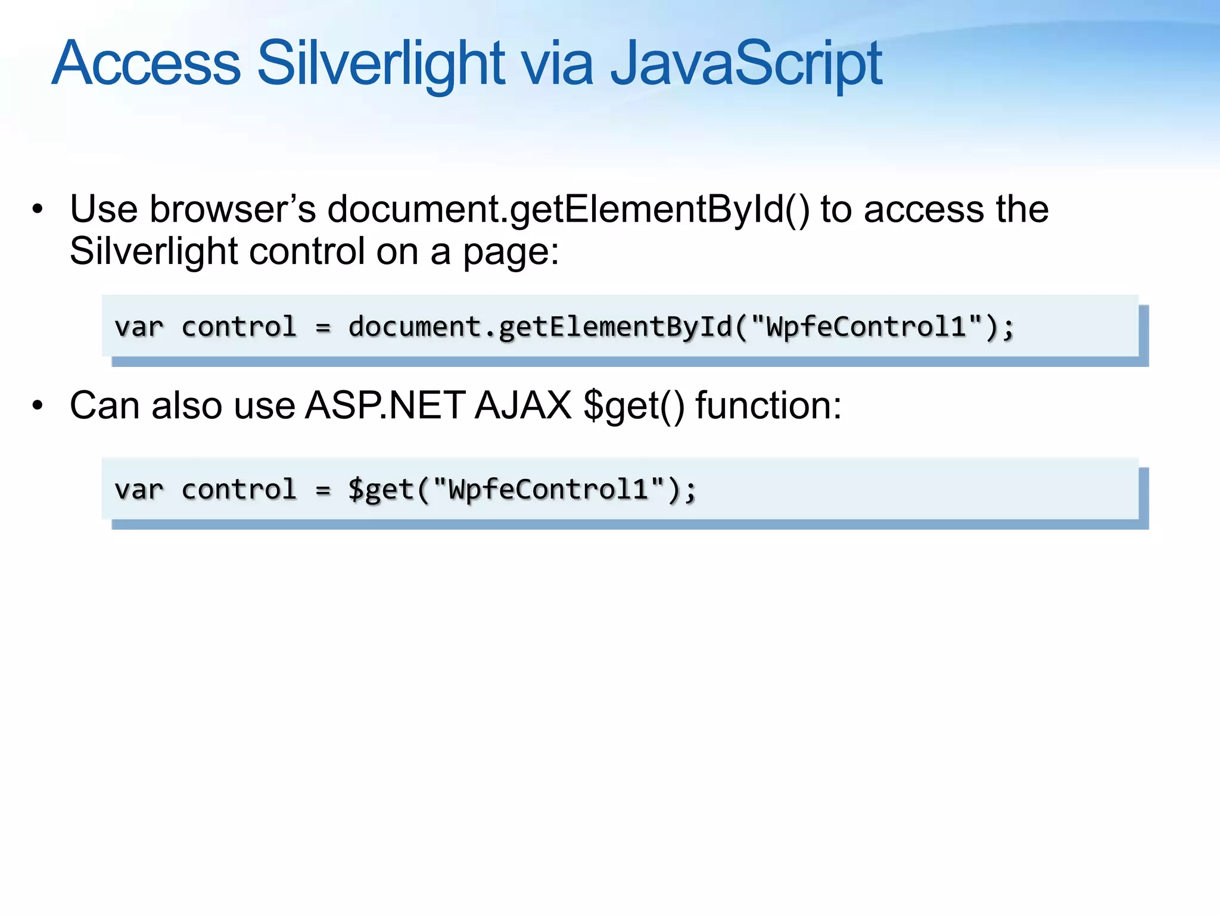This screenshot has width=1220, height=915.
Task: Click '$get' inside the second code box
Action: click(380, 490)
